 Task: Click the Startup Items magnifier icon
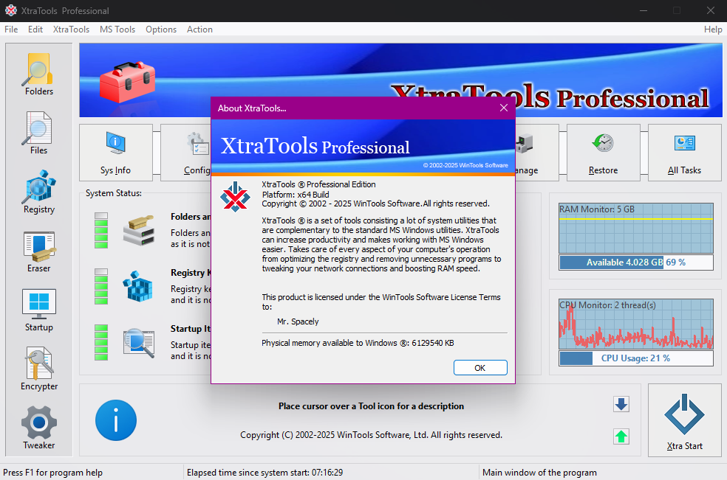(x=139, y=343)
